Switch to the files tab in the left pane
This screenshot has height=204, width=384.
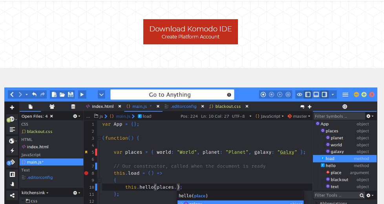tap(30, 107)
